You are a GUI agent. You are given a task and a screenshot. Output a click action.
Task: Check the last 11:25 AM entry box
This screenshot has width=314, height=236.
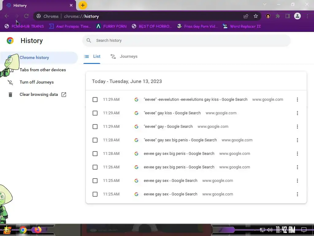click(95, 194)
